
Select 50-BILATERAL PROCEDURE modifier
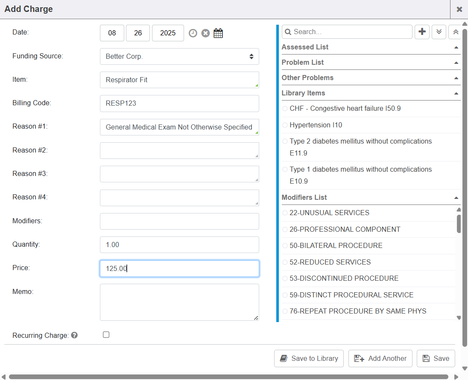click(285, 246)
